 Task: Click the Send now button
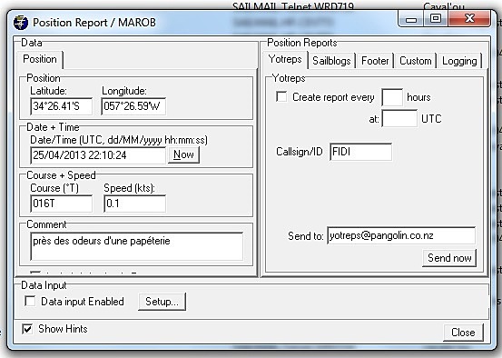[x=449, y=258]
